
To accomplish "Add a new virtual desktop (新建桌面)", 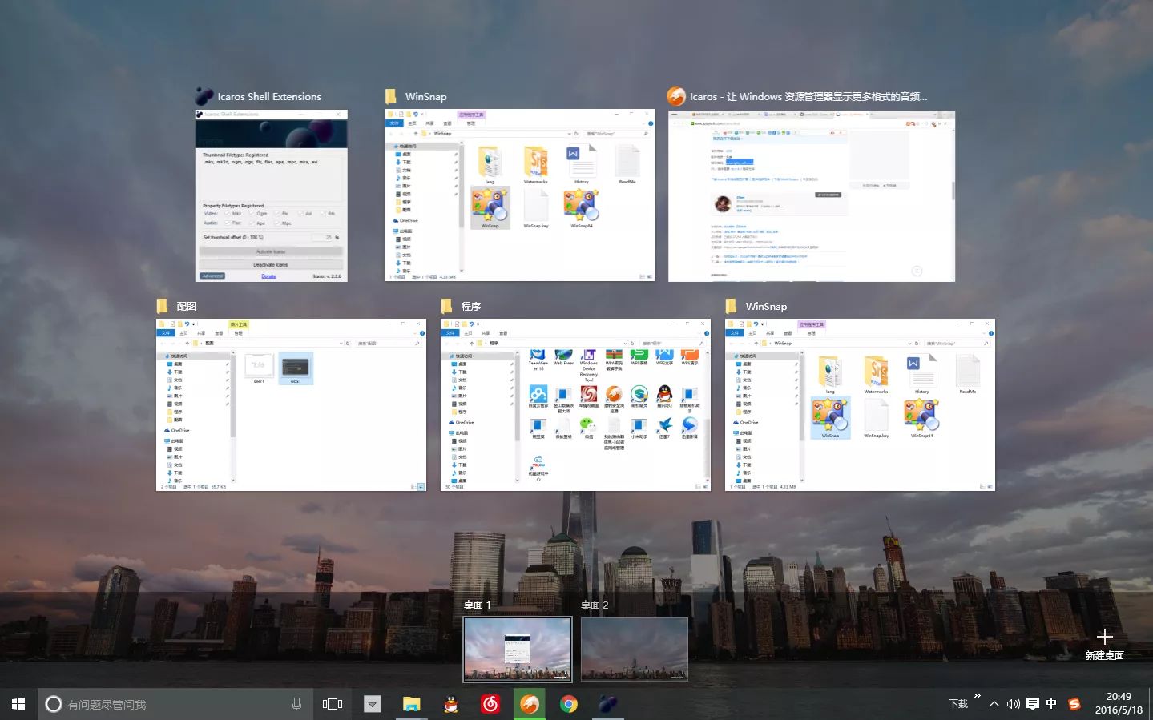I will [1104, 643].
